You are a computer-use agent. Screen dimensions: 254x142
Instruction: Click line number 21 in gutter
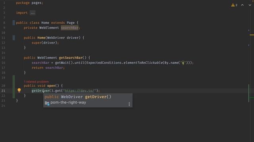click(4, 91)
